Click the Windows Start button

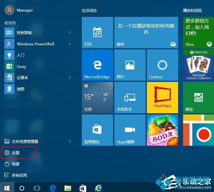pos(7,188)
